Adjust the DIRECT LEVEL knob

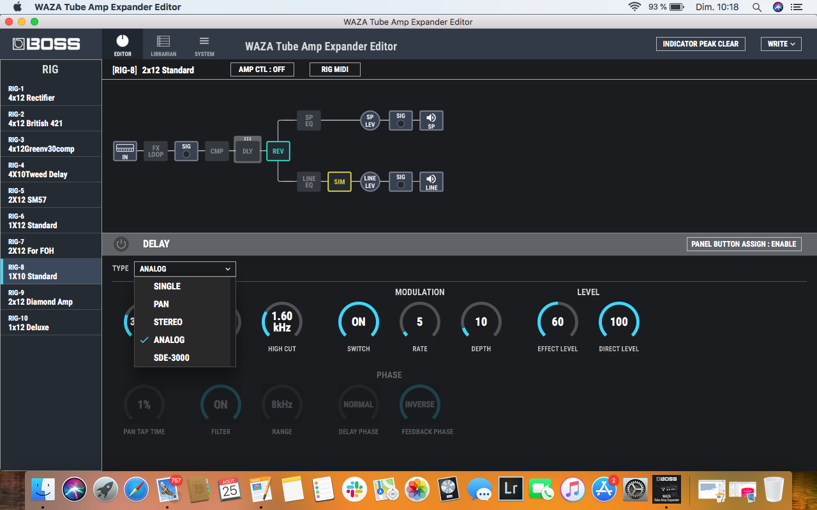[x=618, y=321]
